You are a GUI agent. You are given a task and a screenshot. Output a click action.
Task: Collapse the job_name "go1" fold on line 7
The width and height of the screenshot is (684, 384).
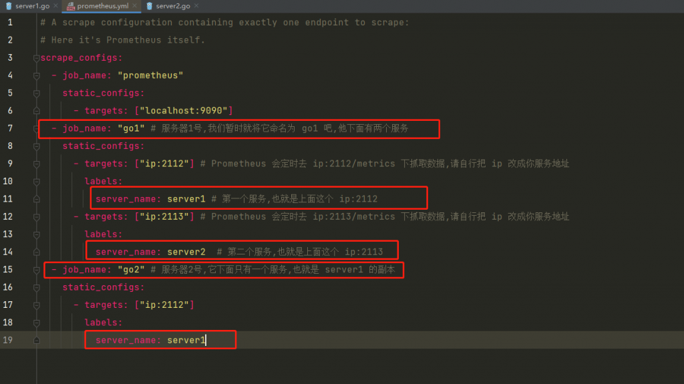(37, 129)
